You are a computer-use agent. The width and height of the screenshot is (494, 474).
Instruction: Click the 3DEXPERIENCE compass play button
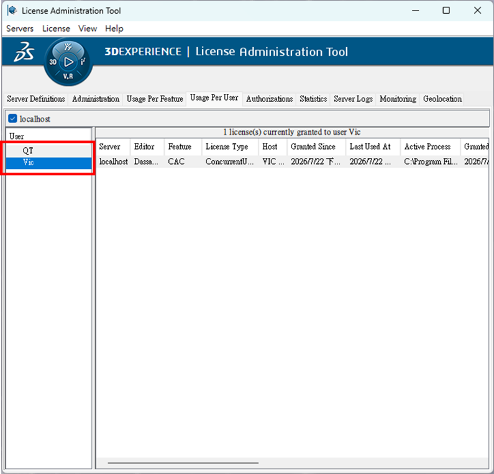pyautogui.click(x=68, y=62)
